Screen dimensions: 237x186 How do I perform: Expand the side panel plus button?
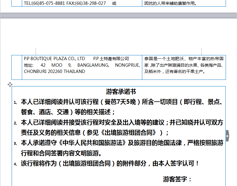[x=227, y=136]
